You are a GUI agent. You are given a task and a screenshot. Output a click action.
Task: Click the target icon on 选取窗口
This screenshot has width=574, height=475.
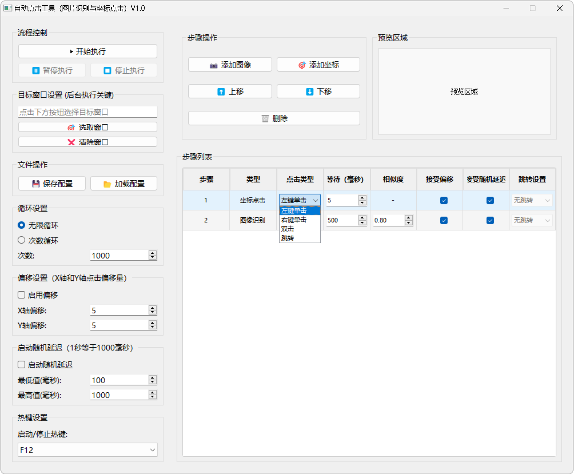tap(71, 127)
